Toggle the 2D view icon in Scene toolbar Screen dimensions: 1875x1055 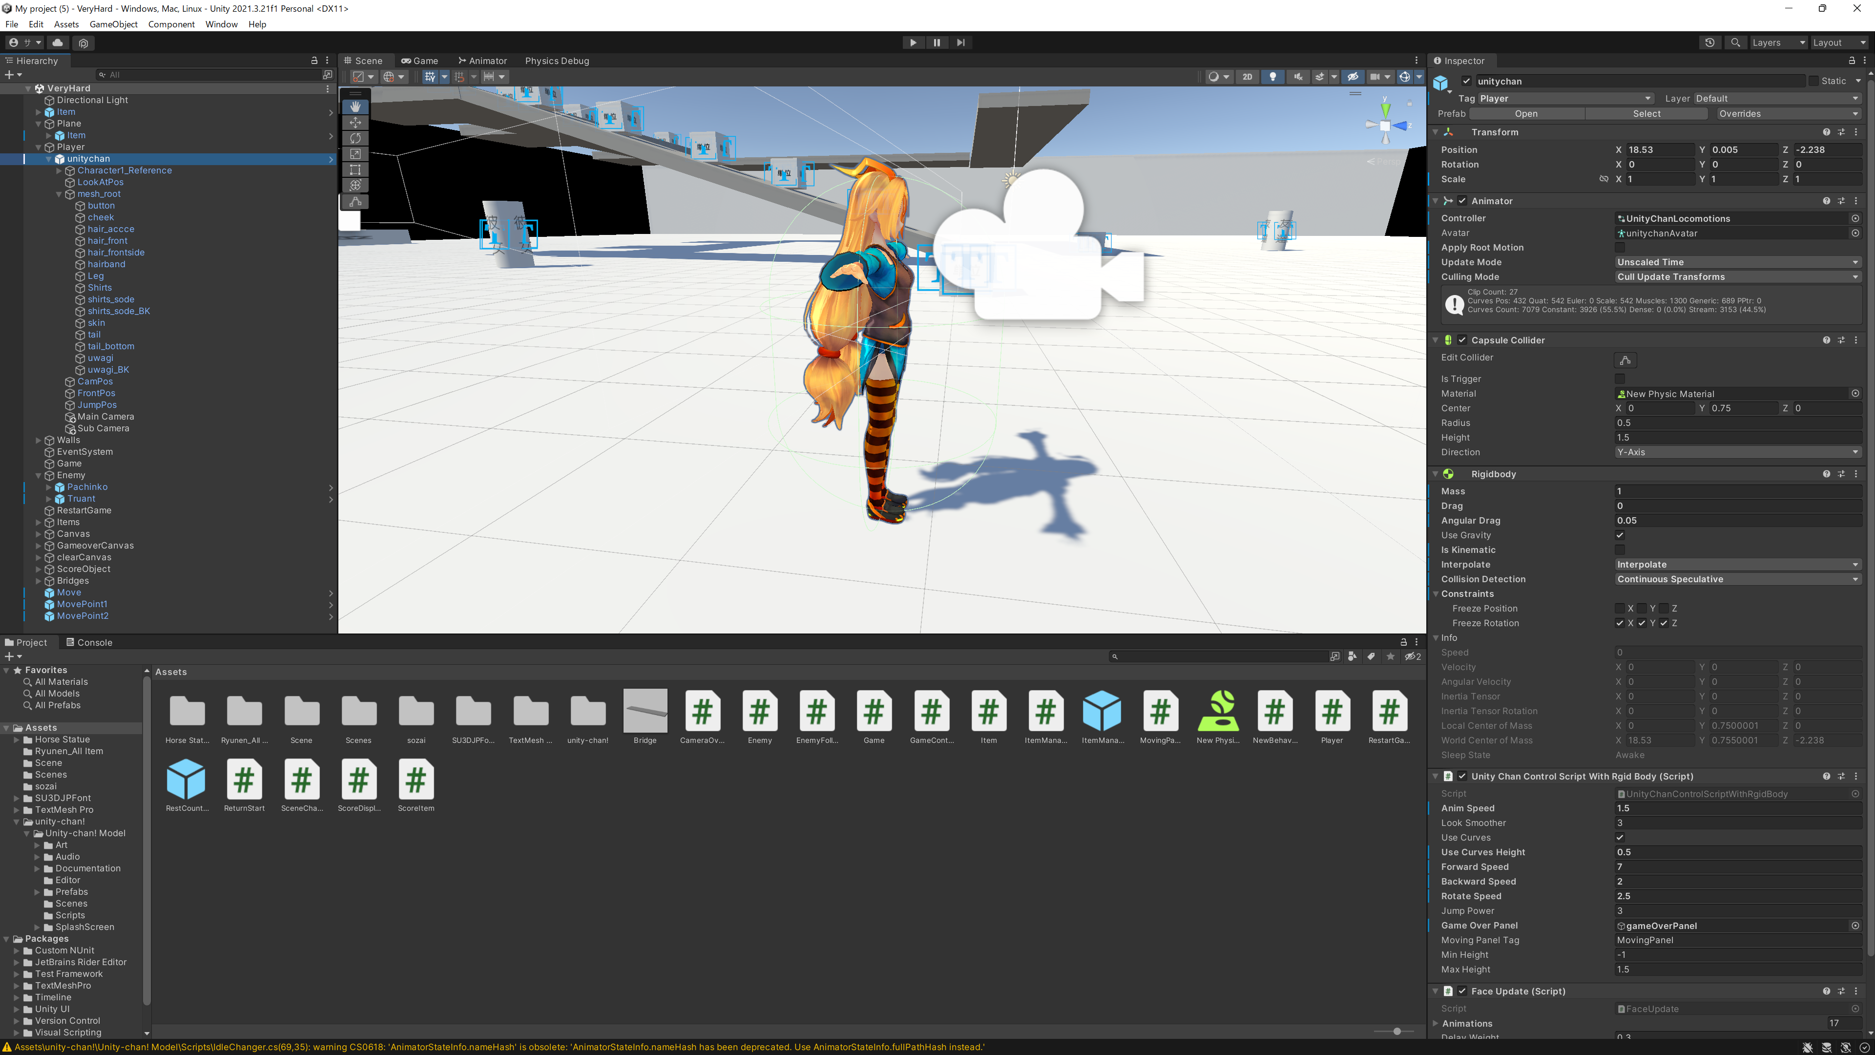[x=1247, y=77]
